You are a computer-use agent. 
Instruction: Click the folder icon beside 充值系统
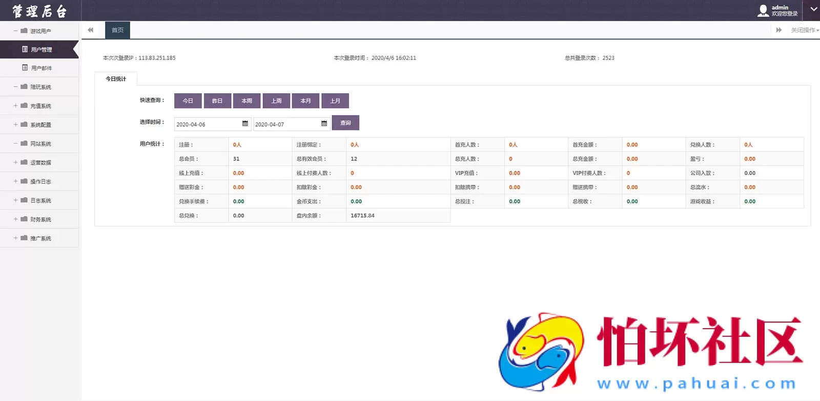click(x=24, y=106)
